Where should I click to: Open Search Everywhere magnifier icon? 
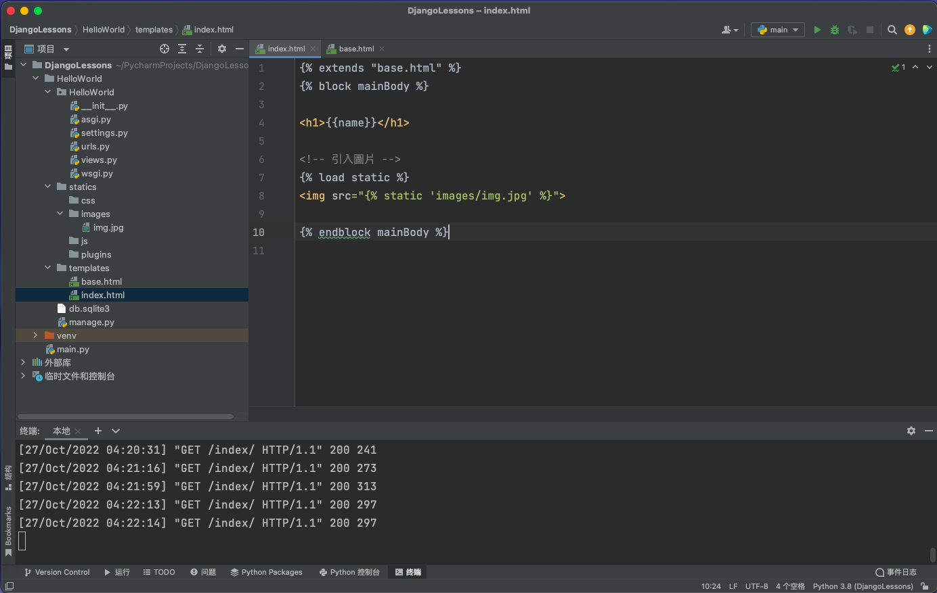pyautogui.click(x=892, y=30)
